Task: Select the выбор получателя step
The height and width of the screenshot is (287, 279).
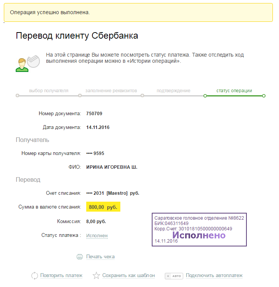Action: (49, 91)
